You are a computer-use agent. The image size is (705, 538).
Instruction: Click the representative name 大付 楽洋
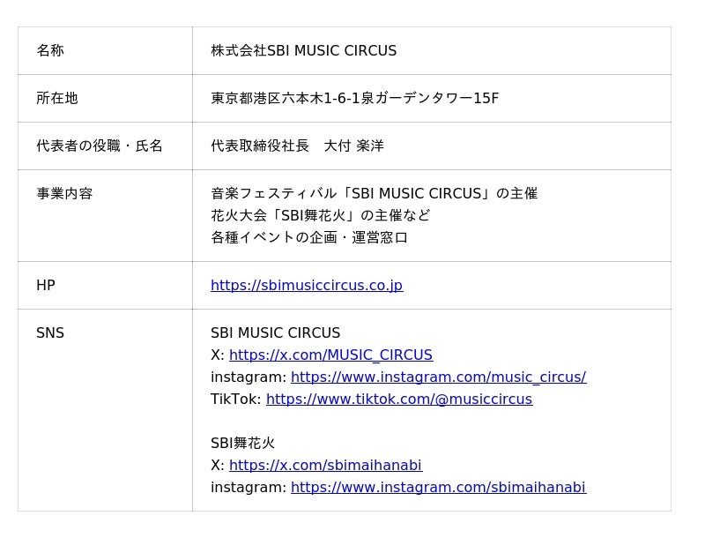[353, 146]
